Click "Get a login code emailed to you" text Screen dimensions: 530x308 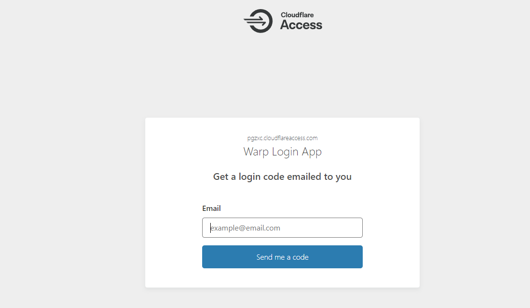tap(282, 177)
